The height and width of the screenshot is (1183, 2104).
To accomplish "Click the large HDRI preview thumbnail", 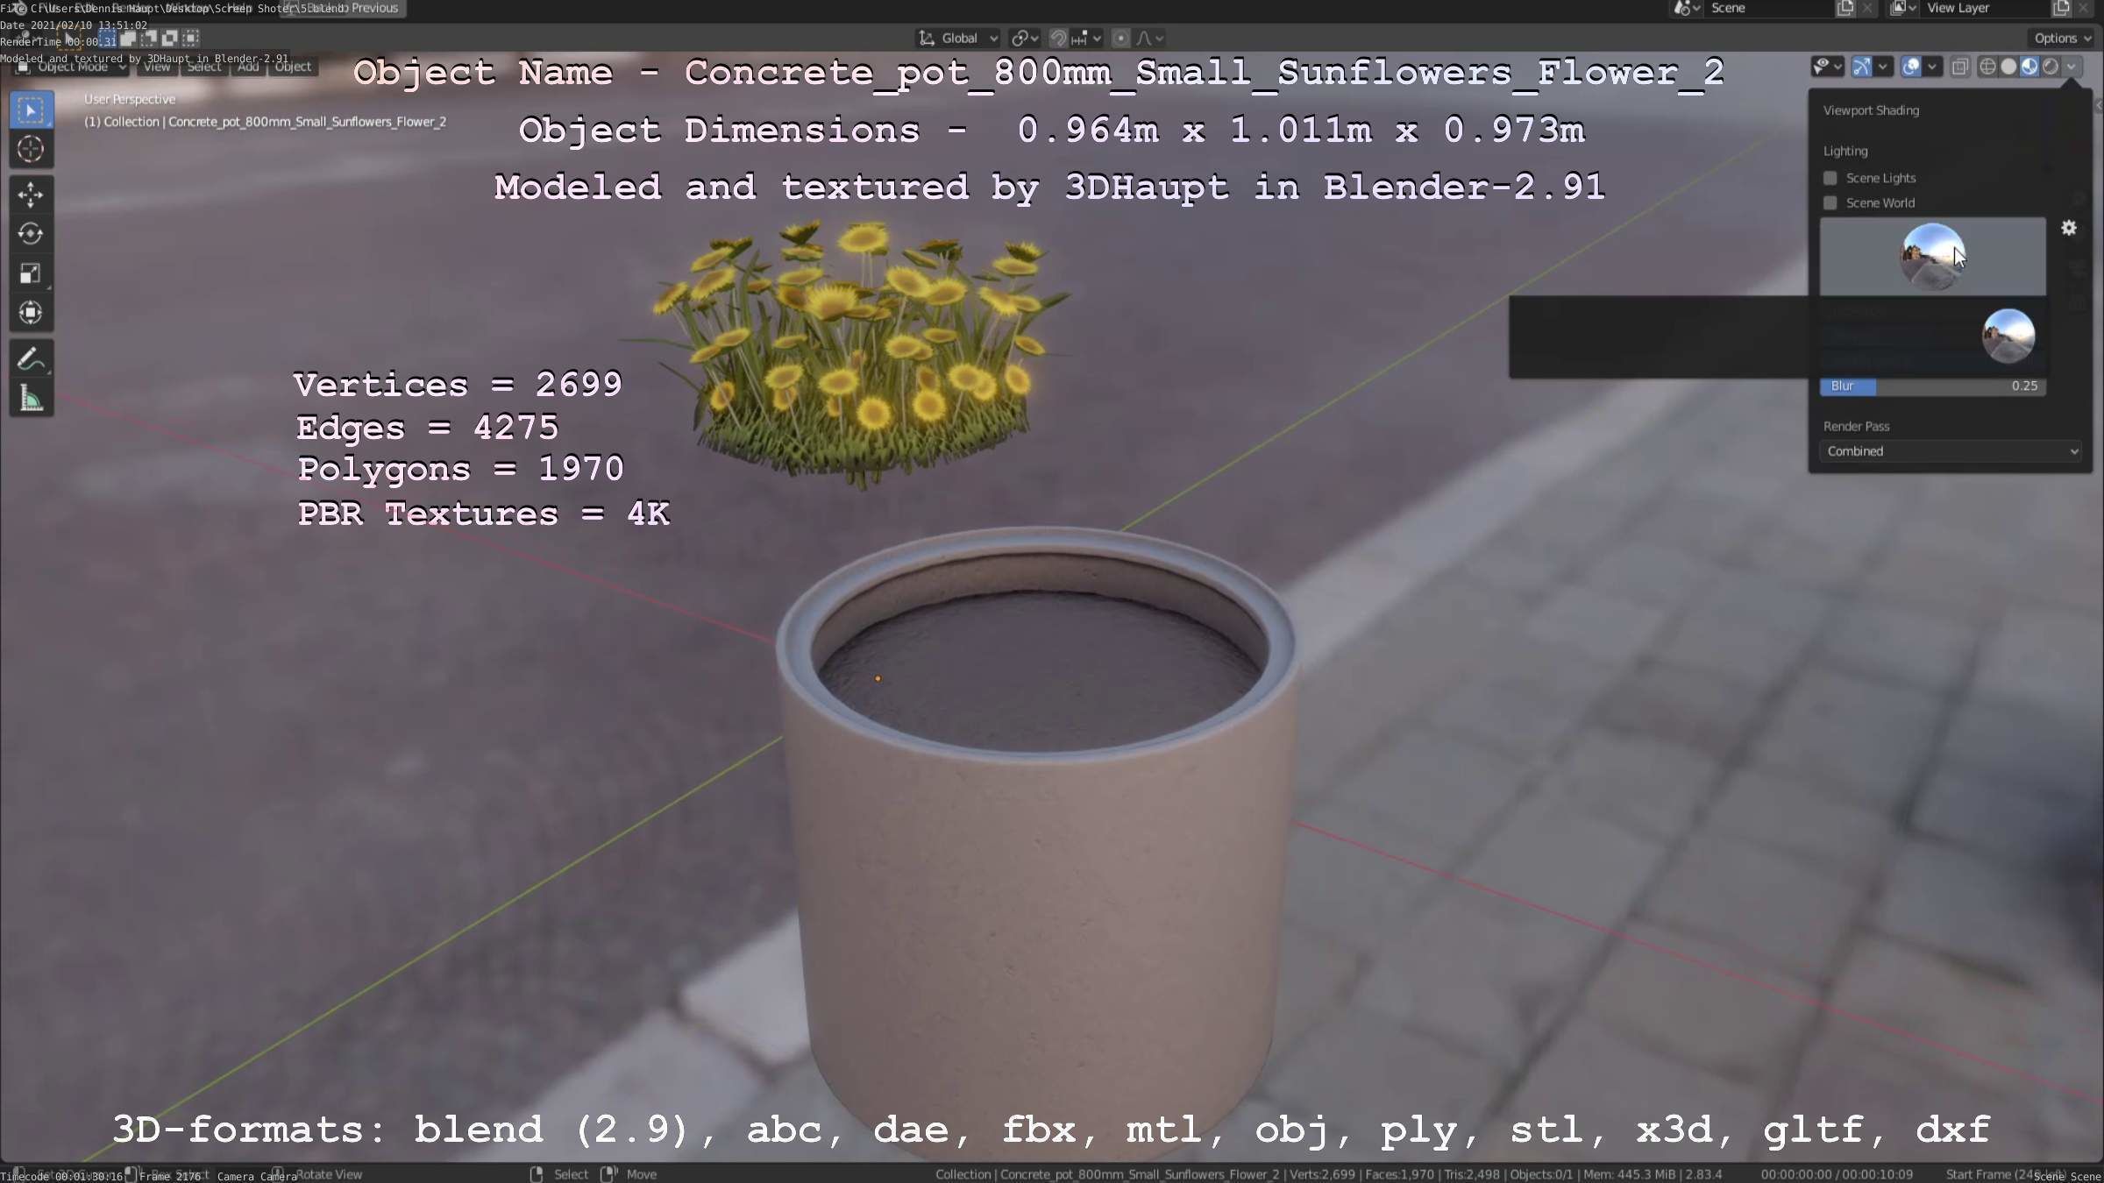I will click(x=1933, y=257).
